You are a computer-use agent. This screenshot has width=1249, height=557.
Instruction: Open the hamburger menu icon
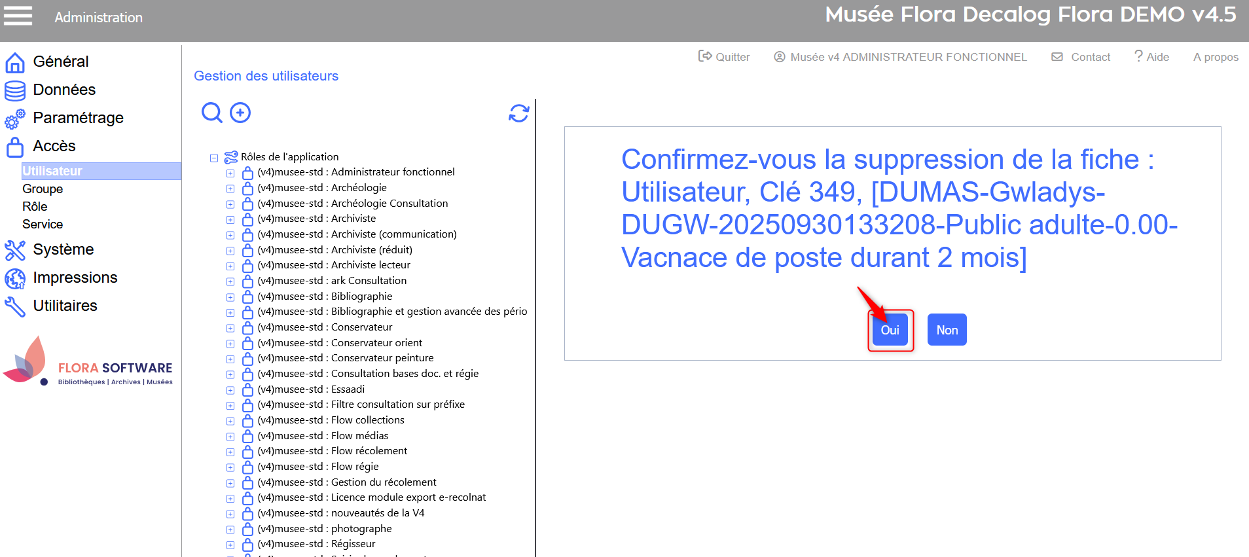(x=18, y=16)
